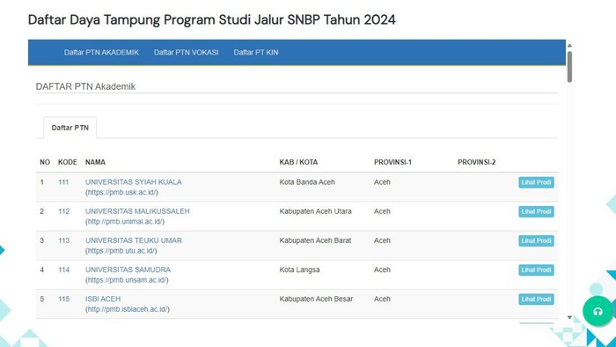
Task: Click code 113 link
Action: click(63, 240)
